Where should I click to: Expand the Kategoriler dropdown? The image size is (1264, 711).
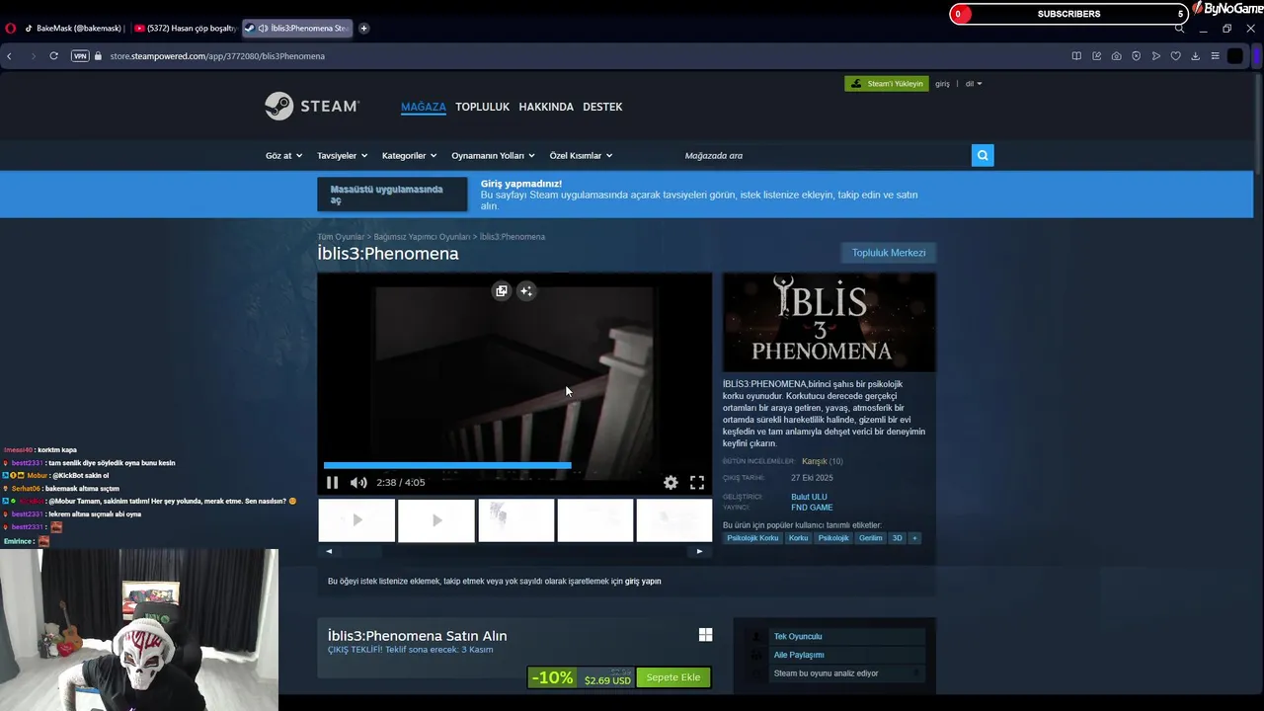[409, 155]
